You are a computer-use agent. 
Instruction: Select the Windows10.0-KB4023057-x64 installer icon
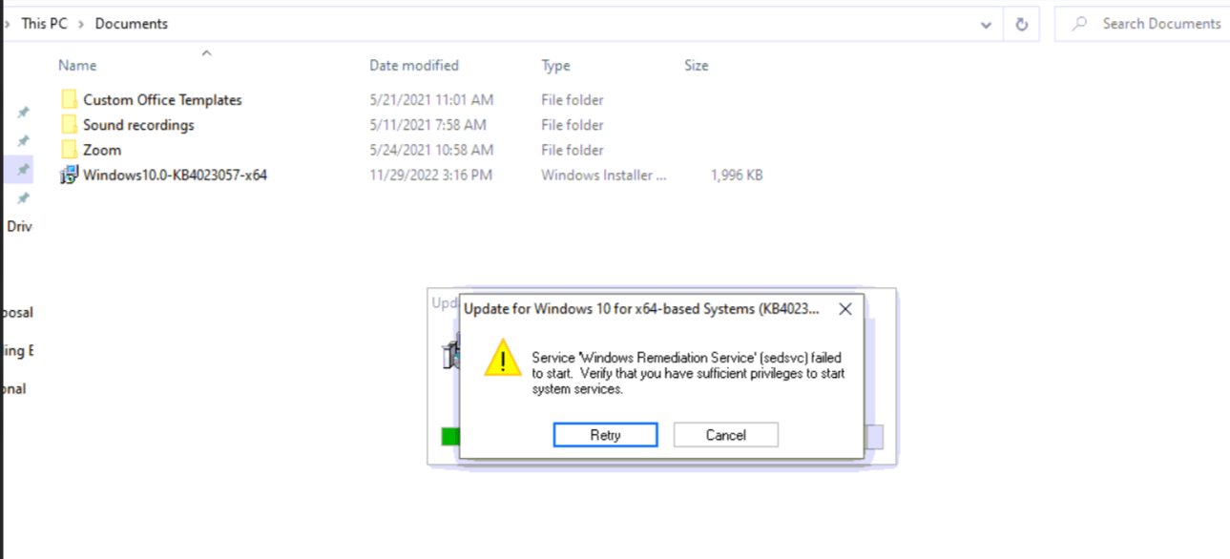click(69, 175)
